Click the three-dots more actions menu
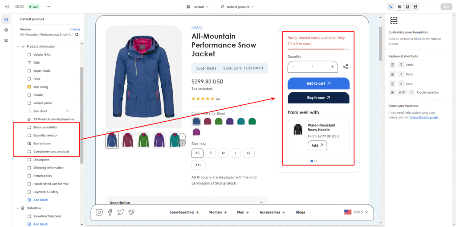The image size is (456, 227). (x=48, y=7)
